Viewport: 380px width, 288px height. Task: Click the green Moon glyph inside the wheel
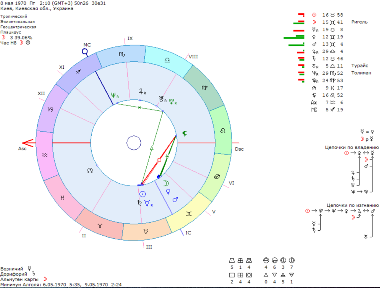point(166,183)
